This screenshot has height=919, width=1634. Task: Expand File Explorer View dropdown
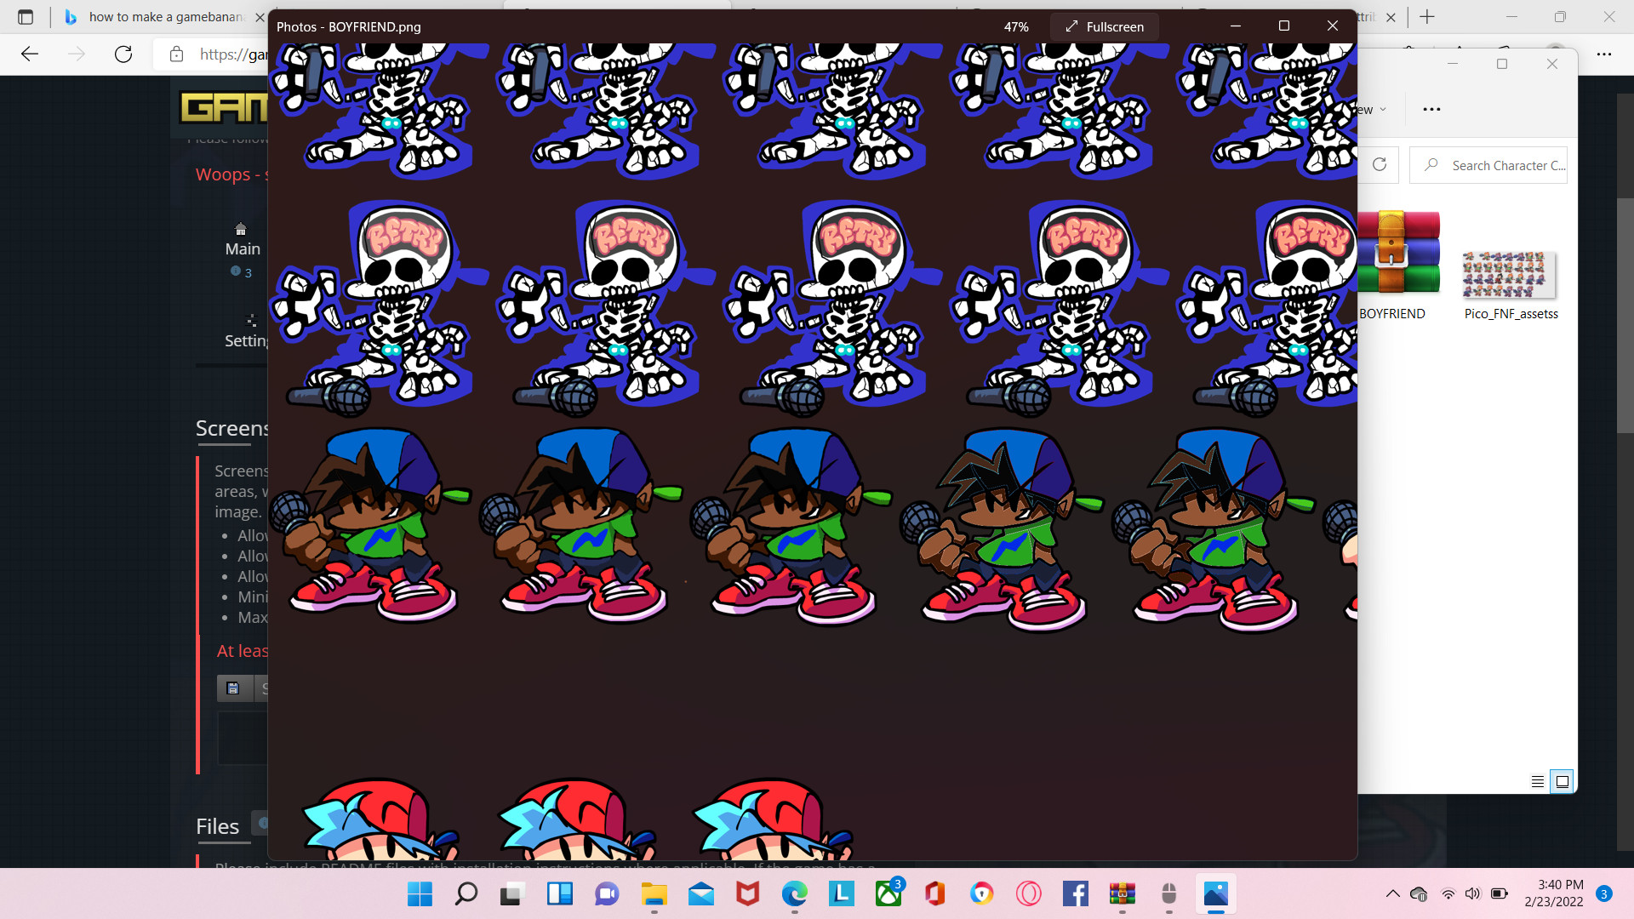[1372, 109]
